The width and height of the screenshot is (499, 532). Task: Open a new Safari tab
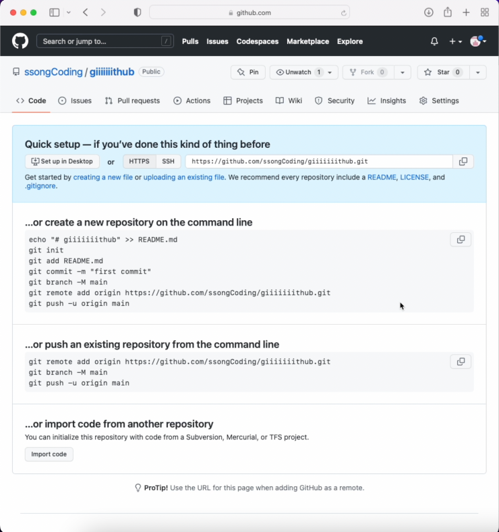click(x=466, y=13)
